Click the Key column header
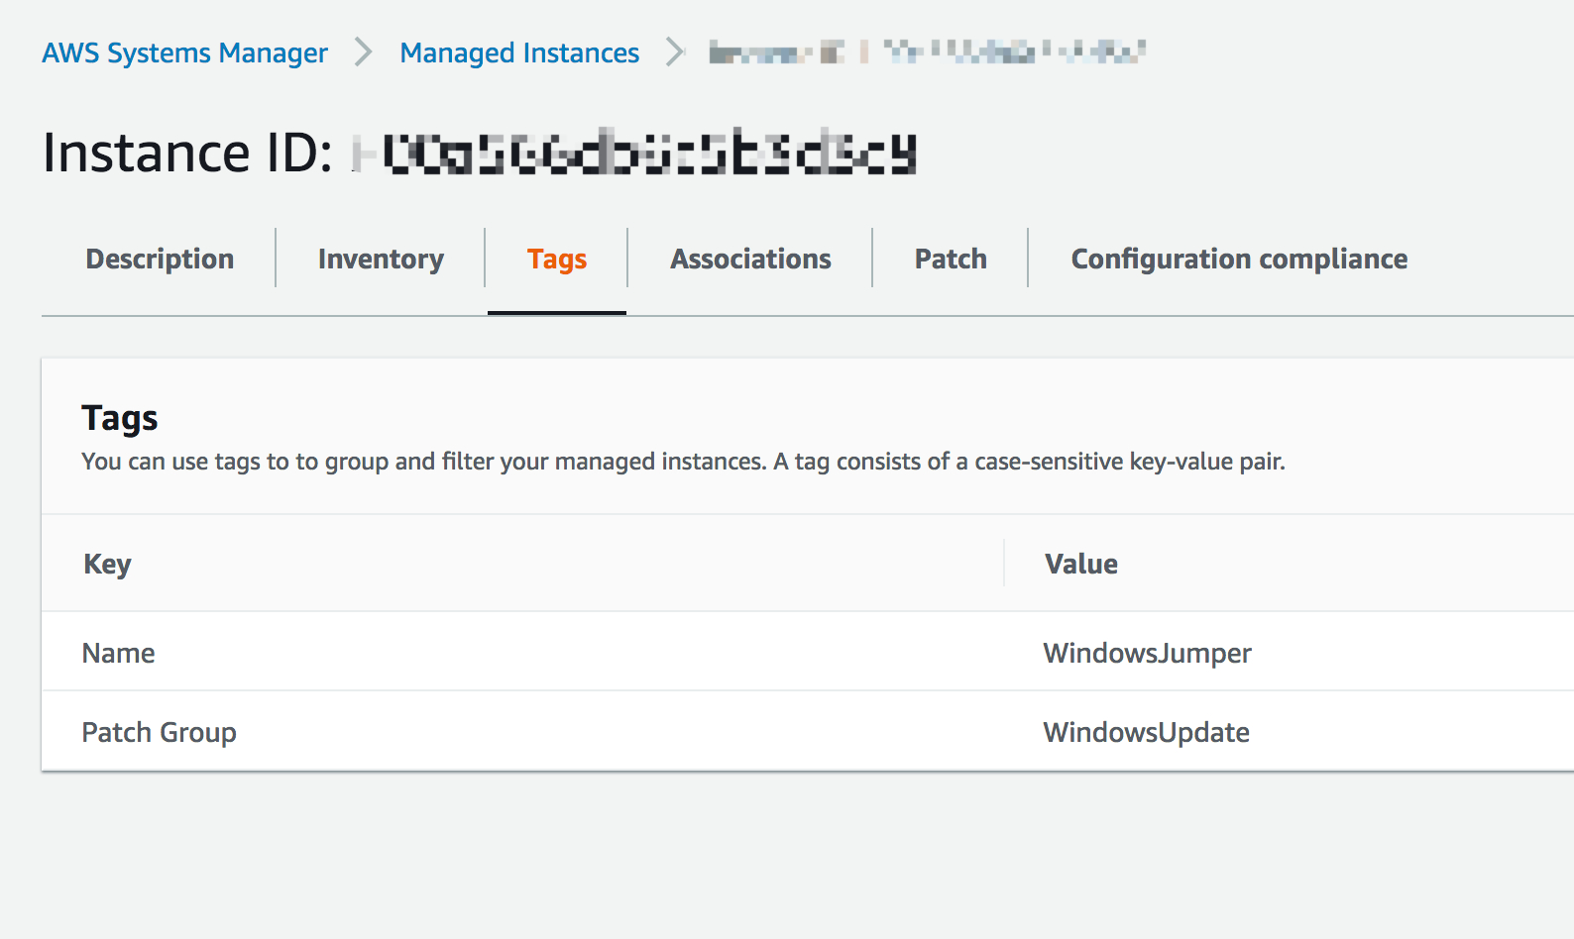 [107, 564]
